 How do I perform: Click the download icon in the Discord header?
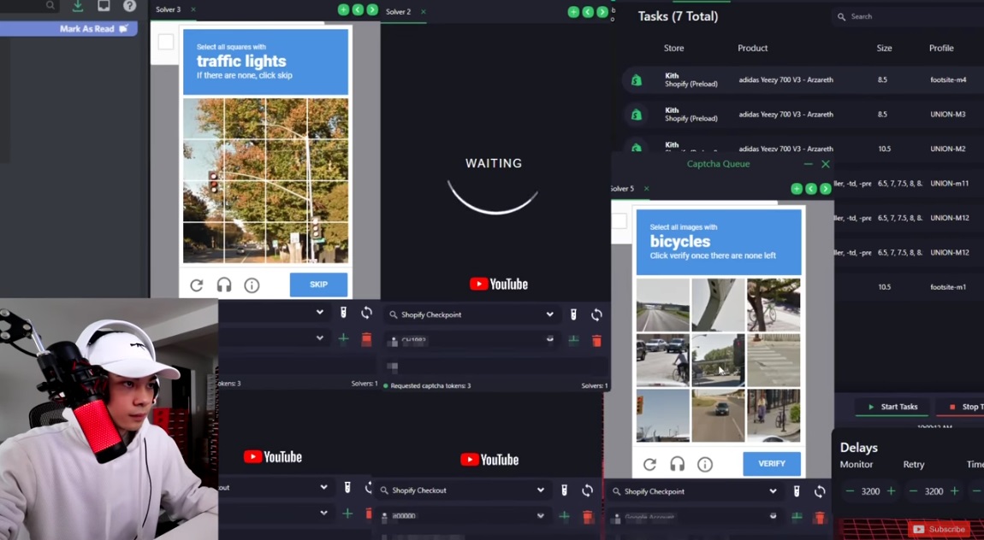[77, 6]
